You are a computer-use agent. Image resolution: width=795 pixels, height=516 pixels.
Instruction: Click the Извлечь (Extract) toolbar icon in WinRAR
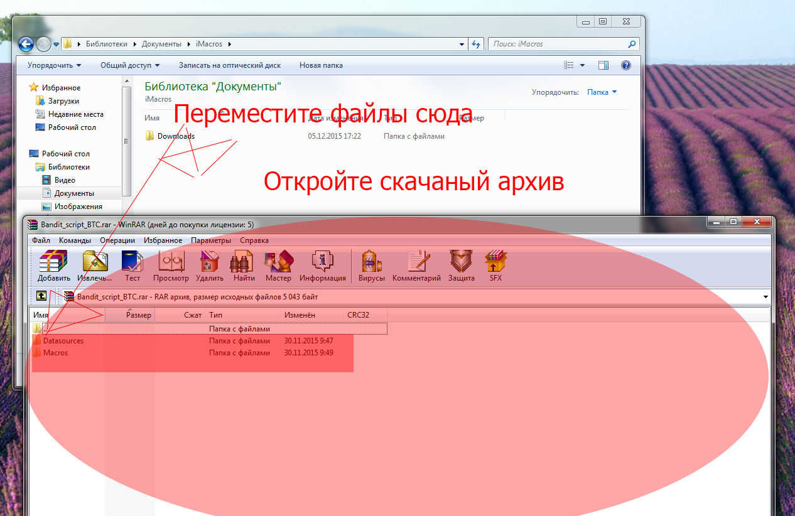pyautogui.click(x=95, y=266)
